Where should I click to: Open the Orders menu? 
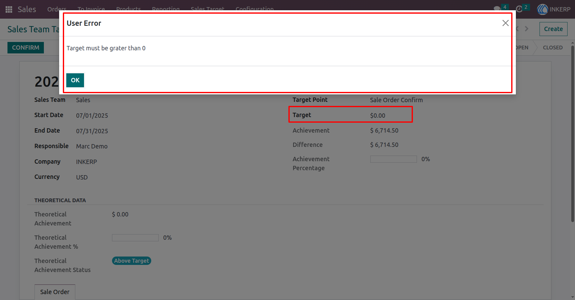click(57, 9)
